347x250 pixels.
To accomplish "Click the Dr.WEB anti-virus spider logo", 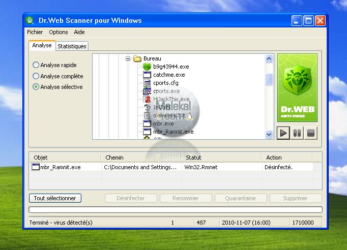I will coord(297,87).
